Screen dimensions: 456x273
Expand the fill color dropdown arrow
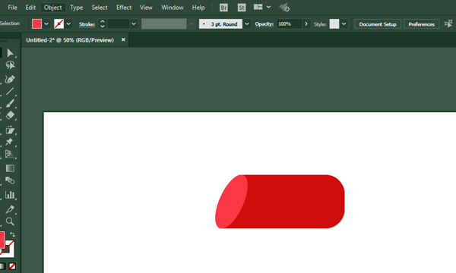[x=46, y=24]
